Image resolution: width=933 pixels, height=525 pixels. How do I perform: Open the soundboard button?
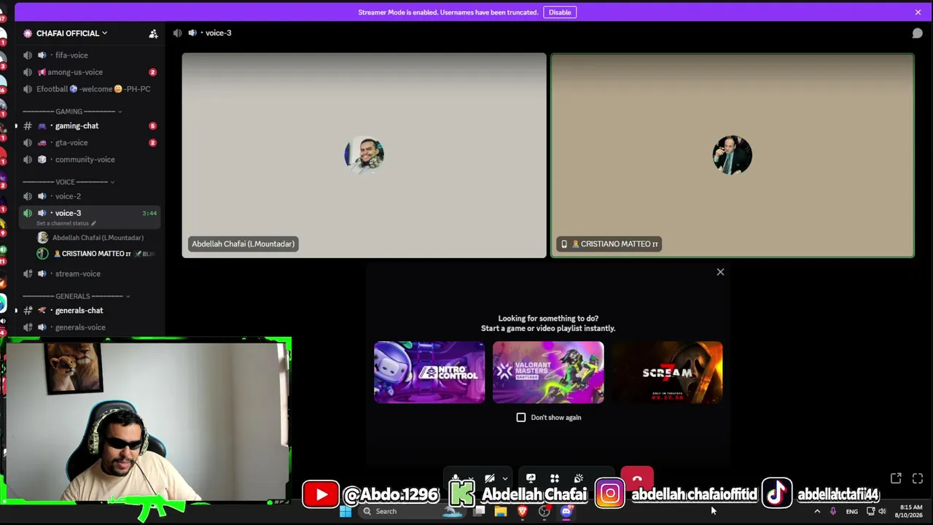click(579, 478)
